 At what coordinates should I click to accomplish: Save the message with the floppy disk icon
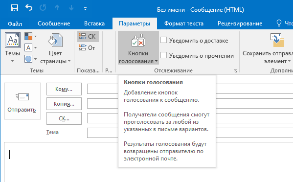pos(15,8)
